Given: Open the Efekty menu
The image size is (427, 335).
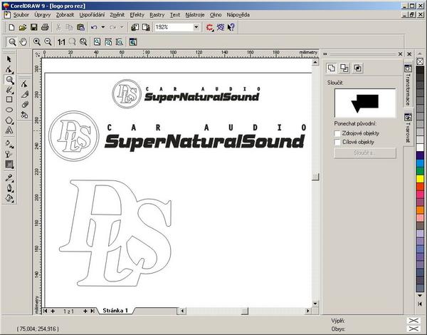Looking at the screenshot, I should pos(137,15).
